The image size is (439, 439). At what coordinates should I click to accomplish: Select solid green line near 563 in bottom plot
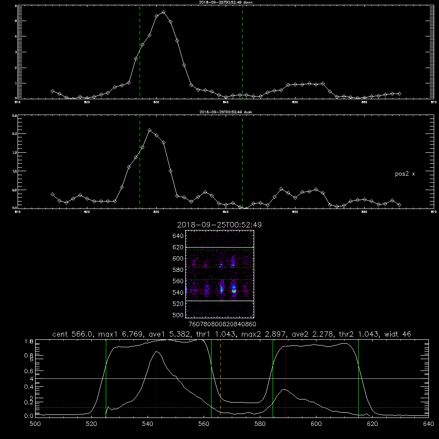pos(212,378)
